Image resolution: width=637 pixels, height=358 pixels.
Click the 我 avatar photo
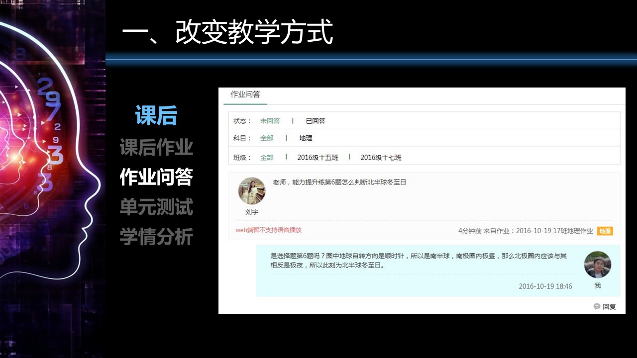[x=598, y=265]
